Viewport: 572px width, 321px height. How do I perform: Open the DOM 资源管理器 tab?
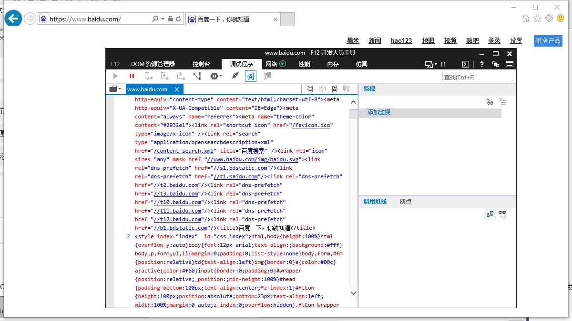[153, 64]
